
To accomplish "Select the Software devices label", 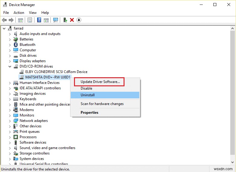I will click(33, 142).
